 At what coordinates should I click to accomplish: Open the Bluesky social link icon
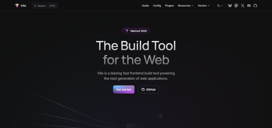(230, 6)
